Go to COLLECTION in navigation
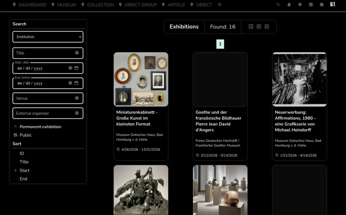 click(x=100, y=5)
